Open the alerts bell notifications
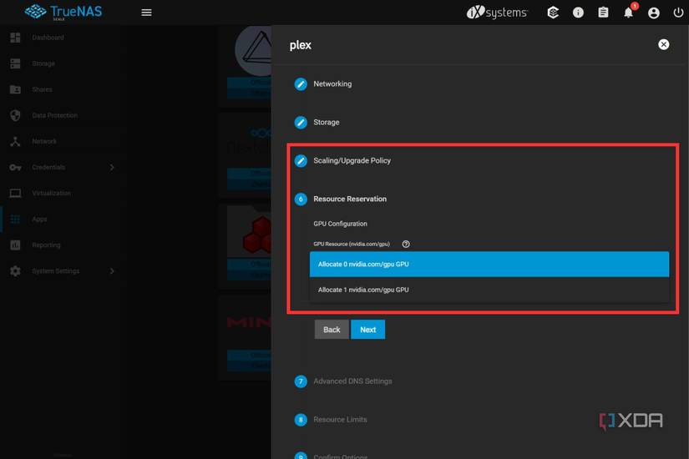 628,13
